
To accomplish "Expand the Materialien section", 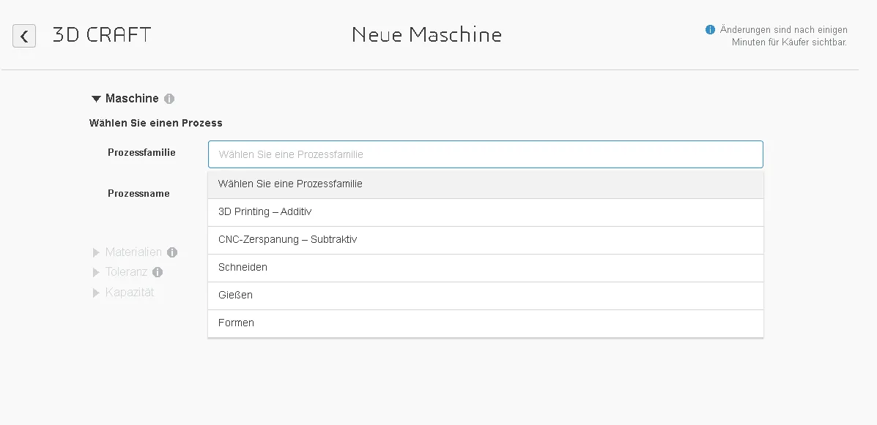I will pos(95,252).
